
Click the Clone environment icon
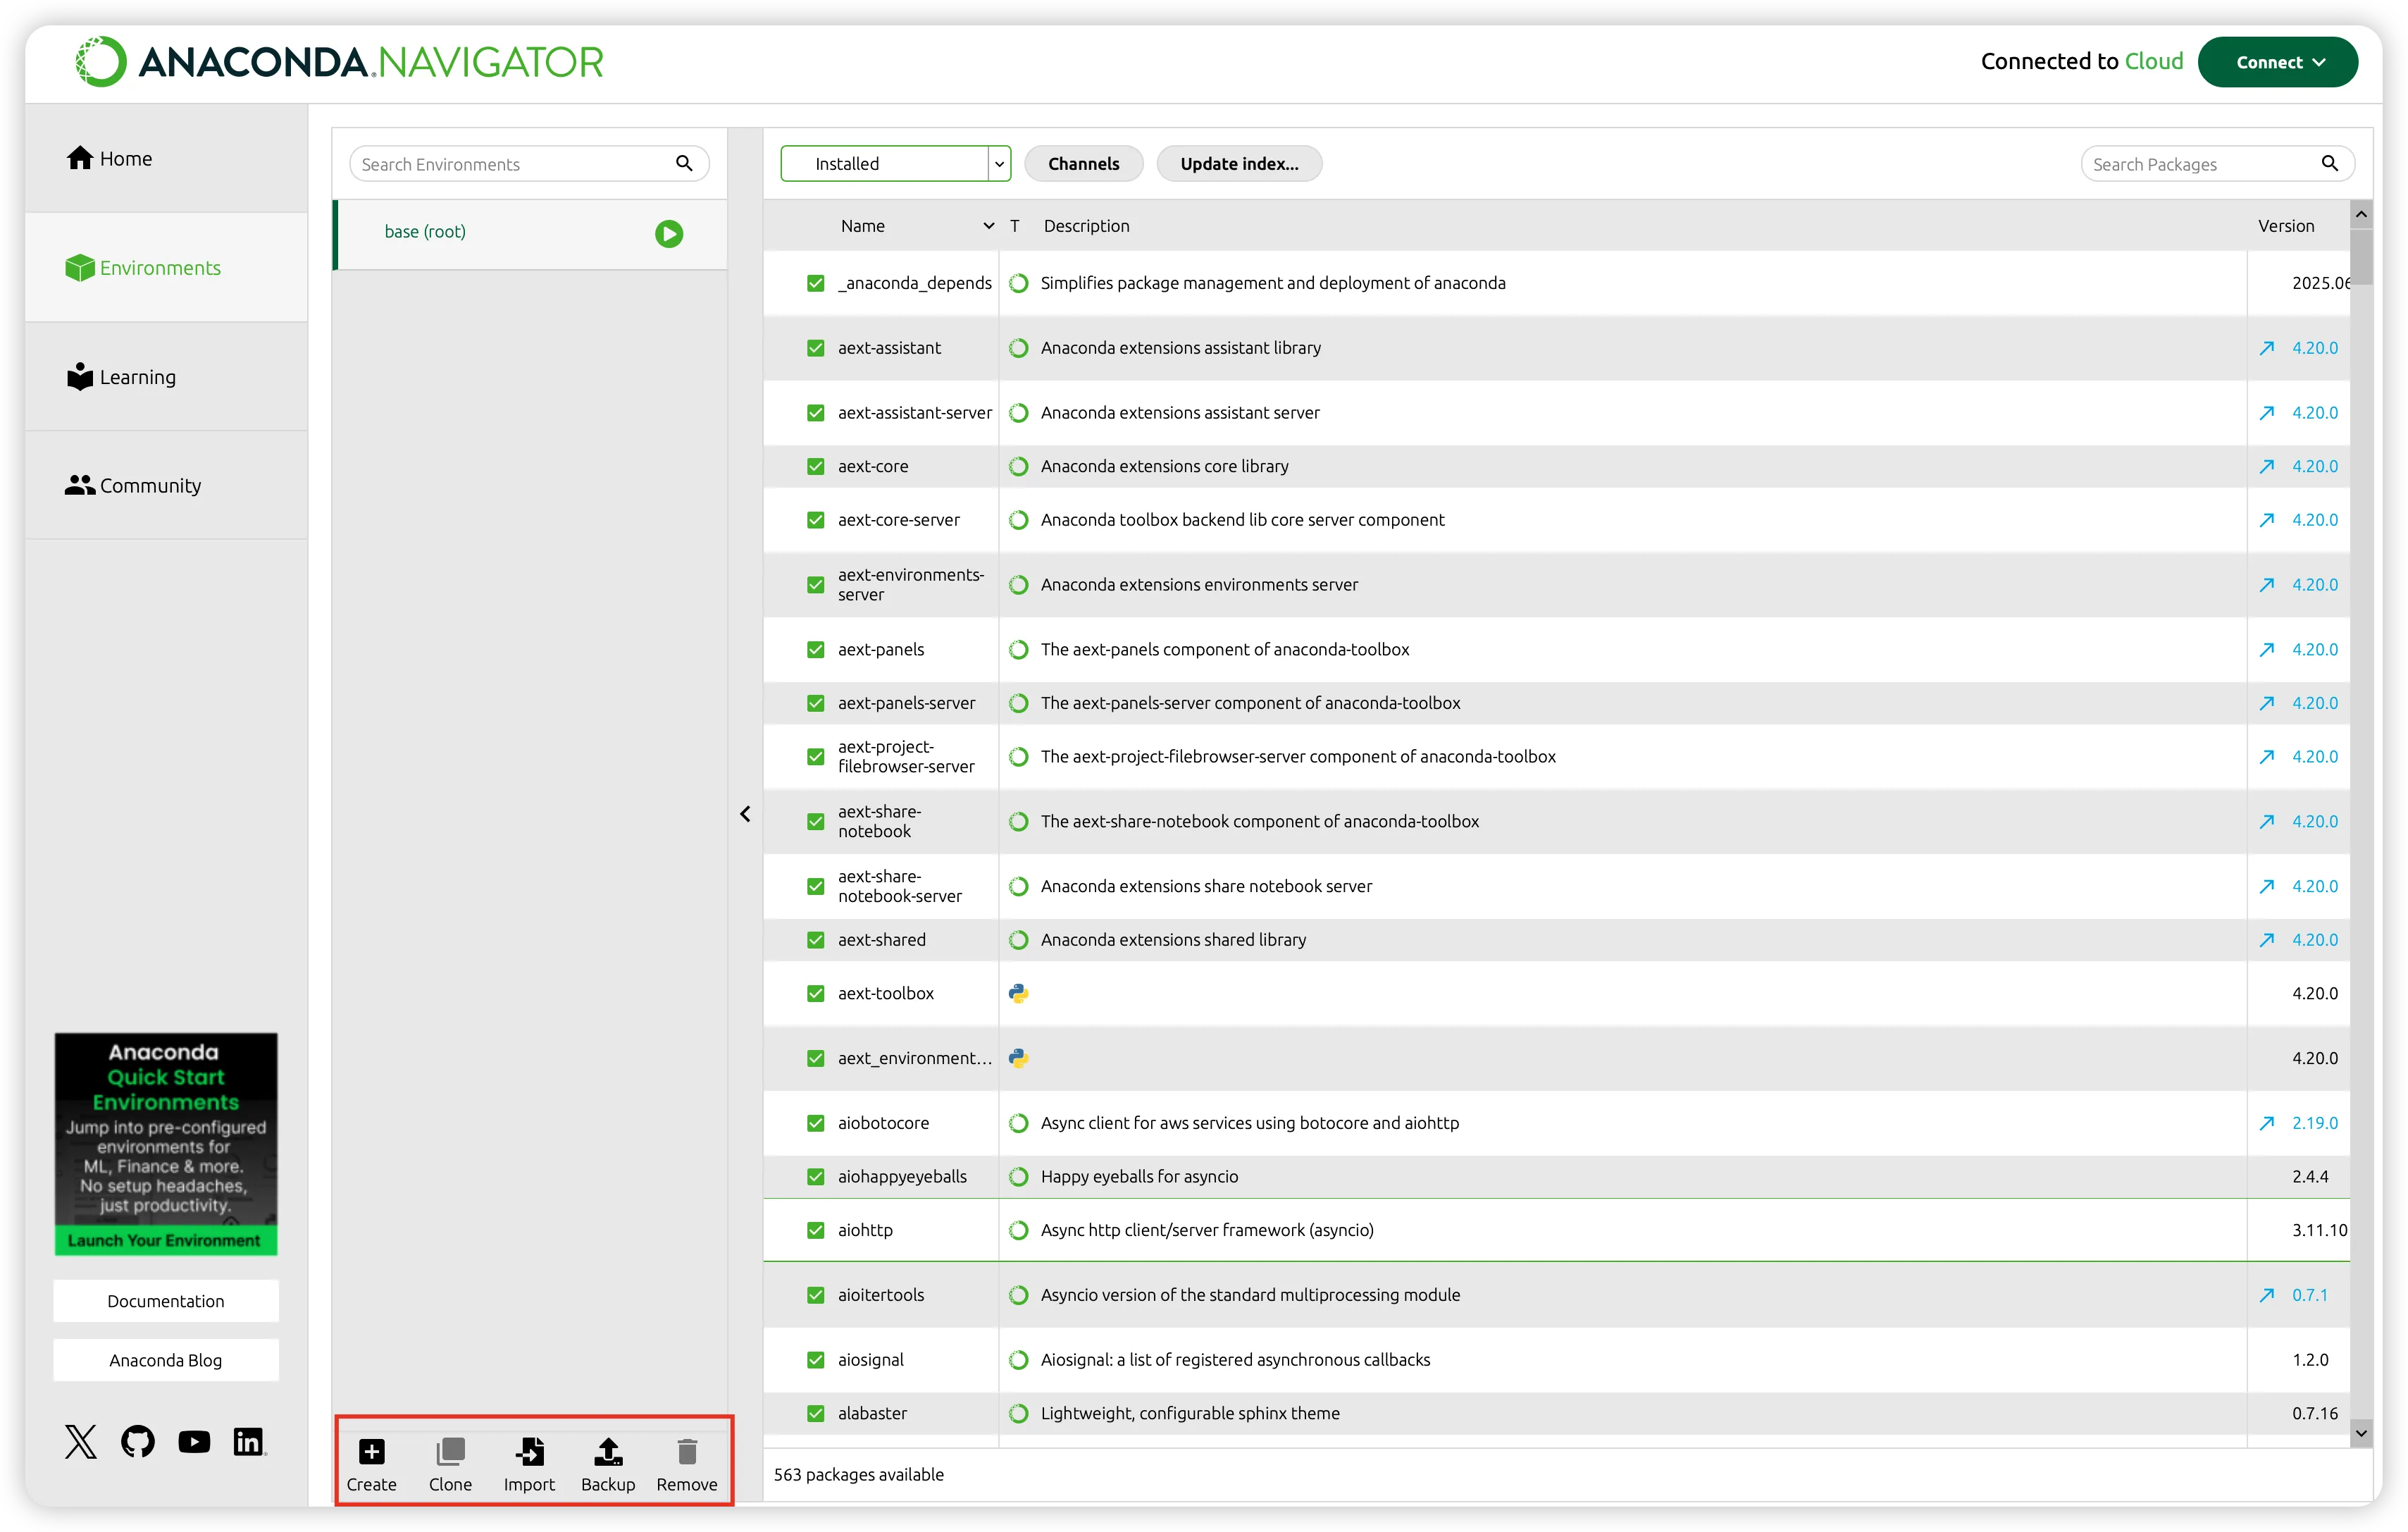point(450,1451)
